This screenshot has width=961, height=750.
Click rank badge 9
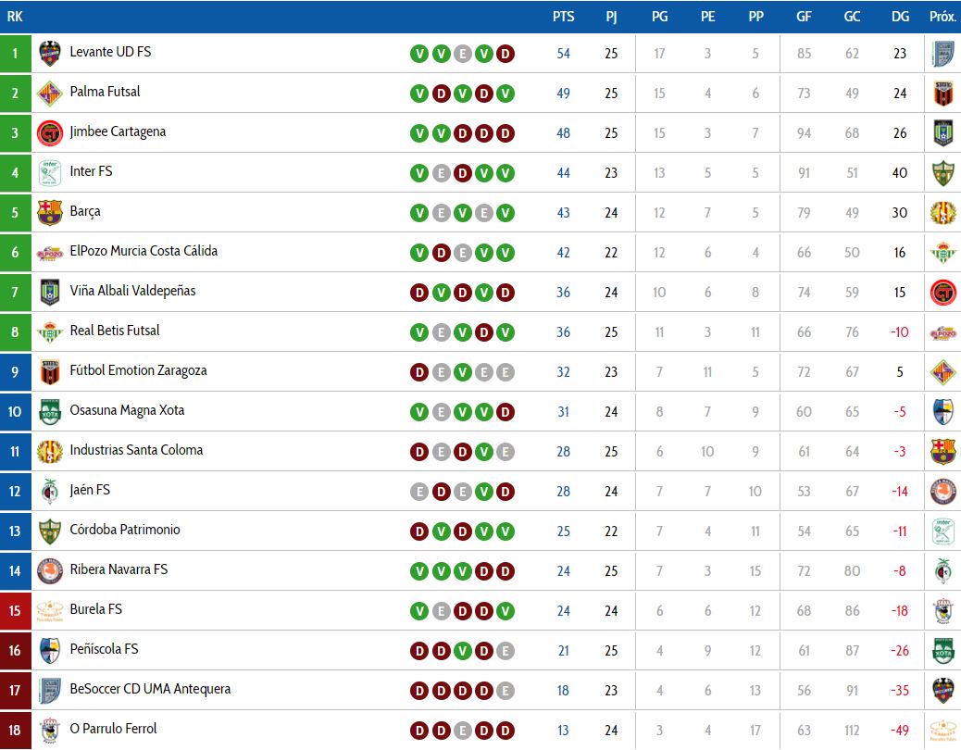(x=16, y=372)
